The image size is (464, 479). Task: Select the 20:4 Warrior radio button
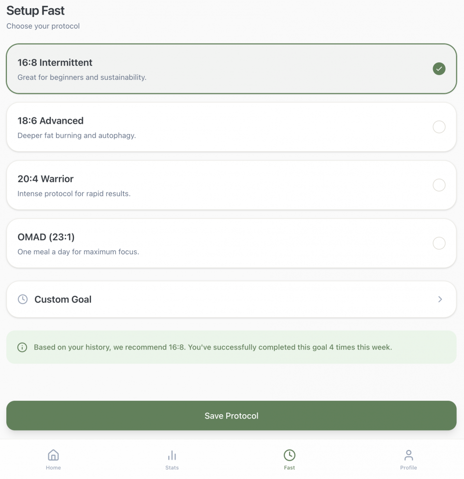point(439,185)
